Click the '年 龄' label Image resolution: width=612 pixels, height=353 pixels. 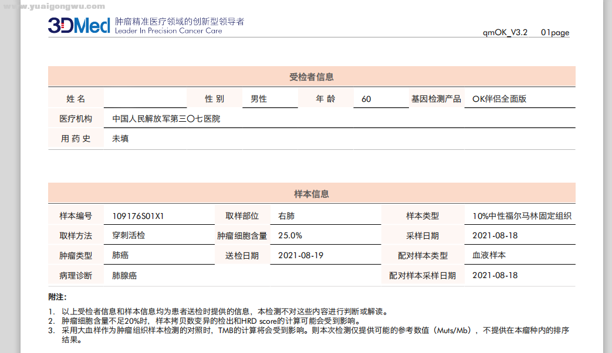pyautogui.click(x=326, y=99)
